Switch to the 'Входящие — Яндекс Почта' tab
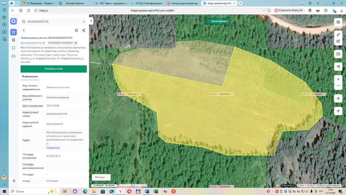346x195 pixels. tap(38, 3)
